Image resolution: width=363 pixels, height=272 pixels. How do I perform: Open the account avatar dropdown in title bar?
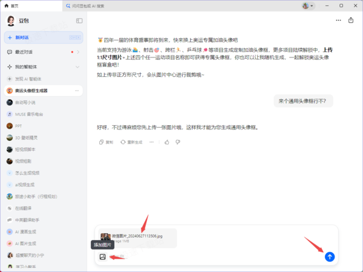308,6
